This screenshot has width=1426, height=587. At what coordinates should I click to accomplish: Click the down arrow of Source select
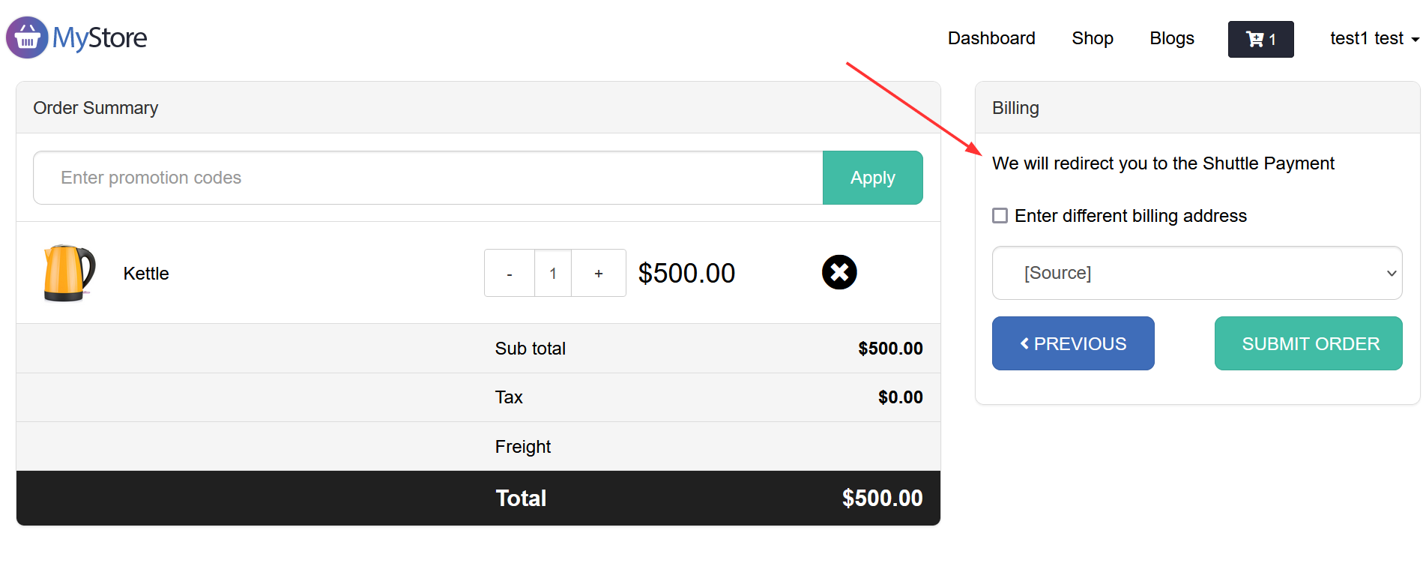[x=1392, y=273]
